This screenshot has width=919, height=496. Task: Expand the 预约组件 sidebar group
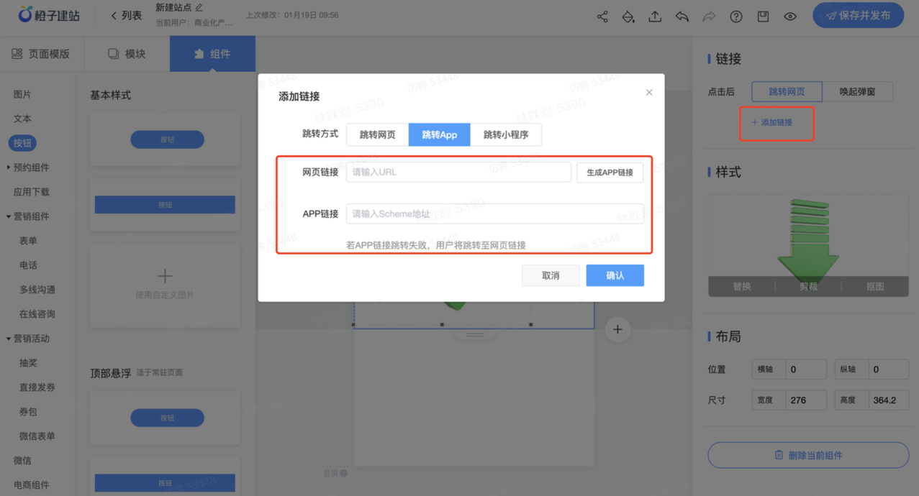tap(32, 167)
